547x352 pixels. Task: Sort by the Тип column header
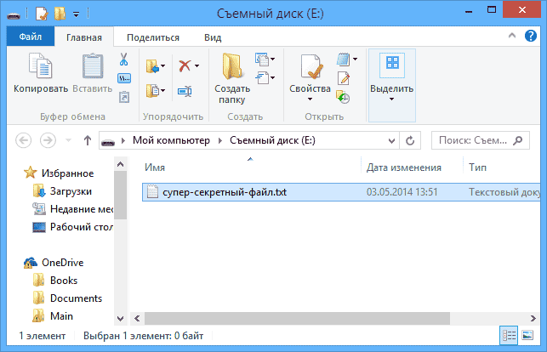tap(502, 167)
